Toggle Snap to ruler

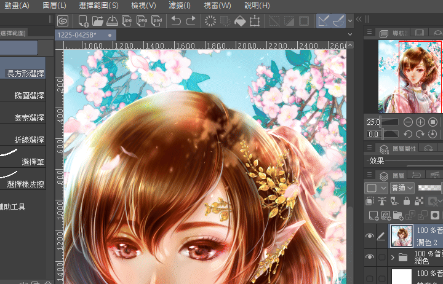(x=324, y=21)
